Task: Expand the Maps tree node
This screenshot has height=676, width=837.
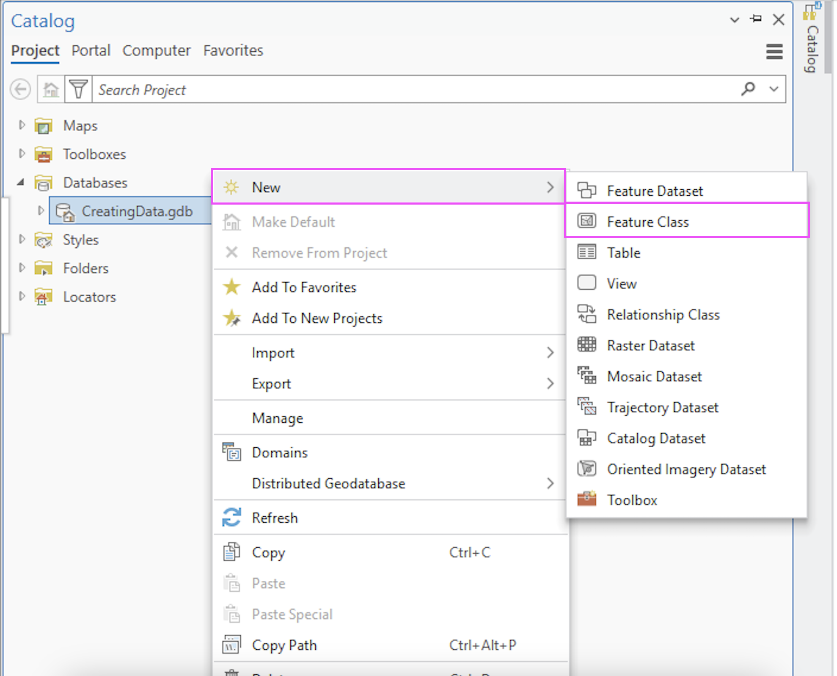Action: tap(22, 125)
